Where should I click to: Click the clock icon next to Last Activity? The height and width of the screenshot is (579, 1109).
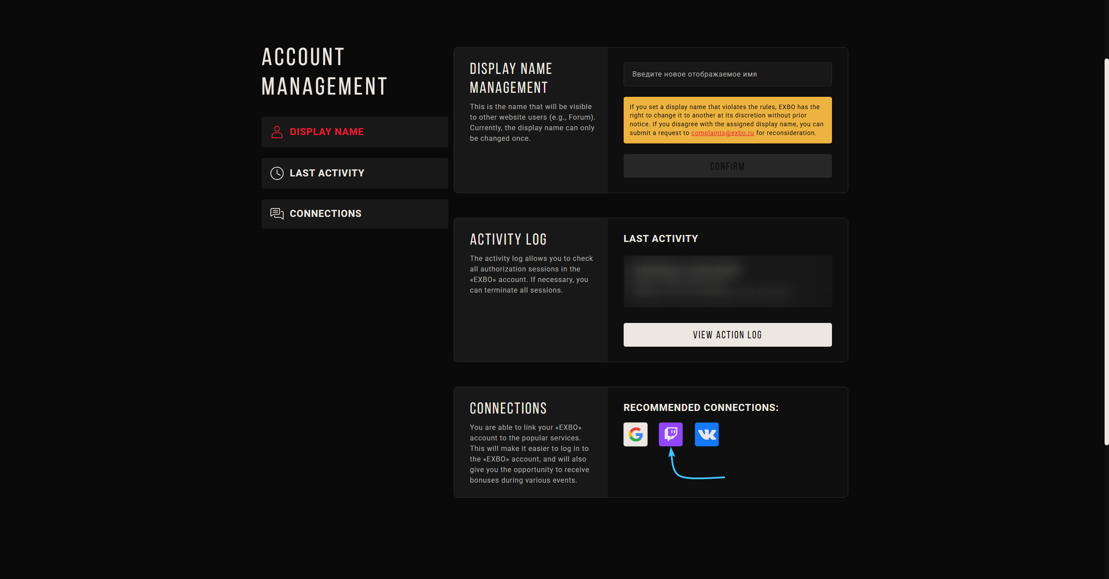(x=277, y=173)
